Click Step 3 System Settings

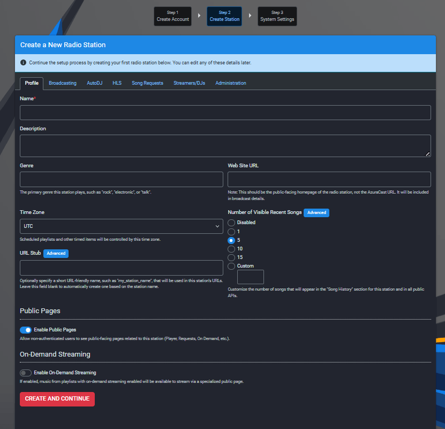[277, 16]
